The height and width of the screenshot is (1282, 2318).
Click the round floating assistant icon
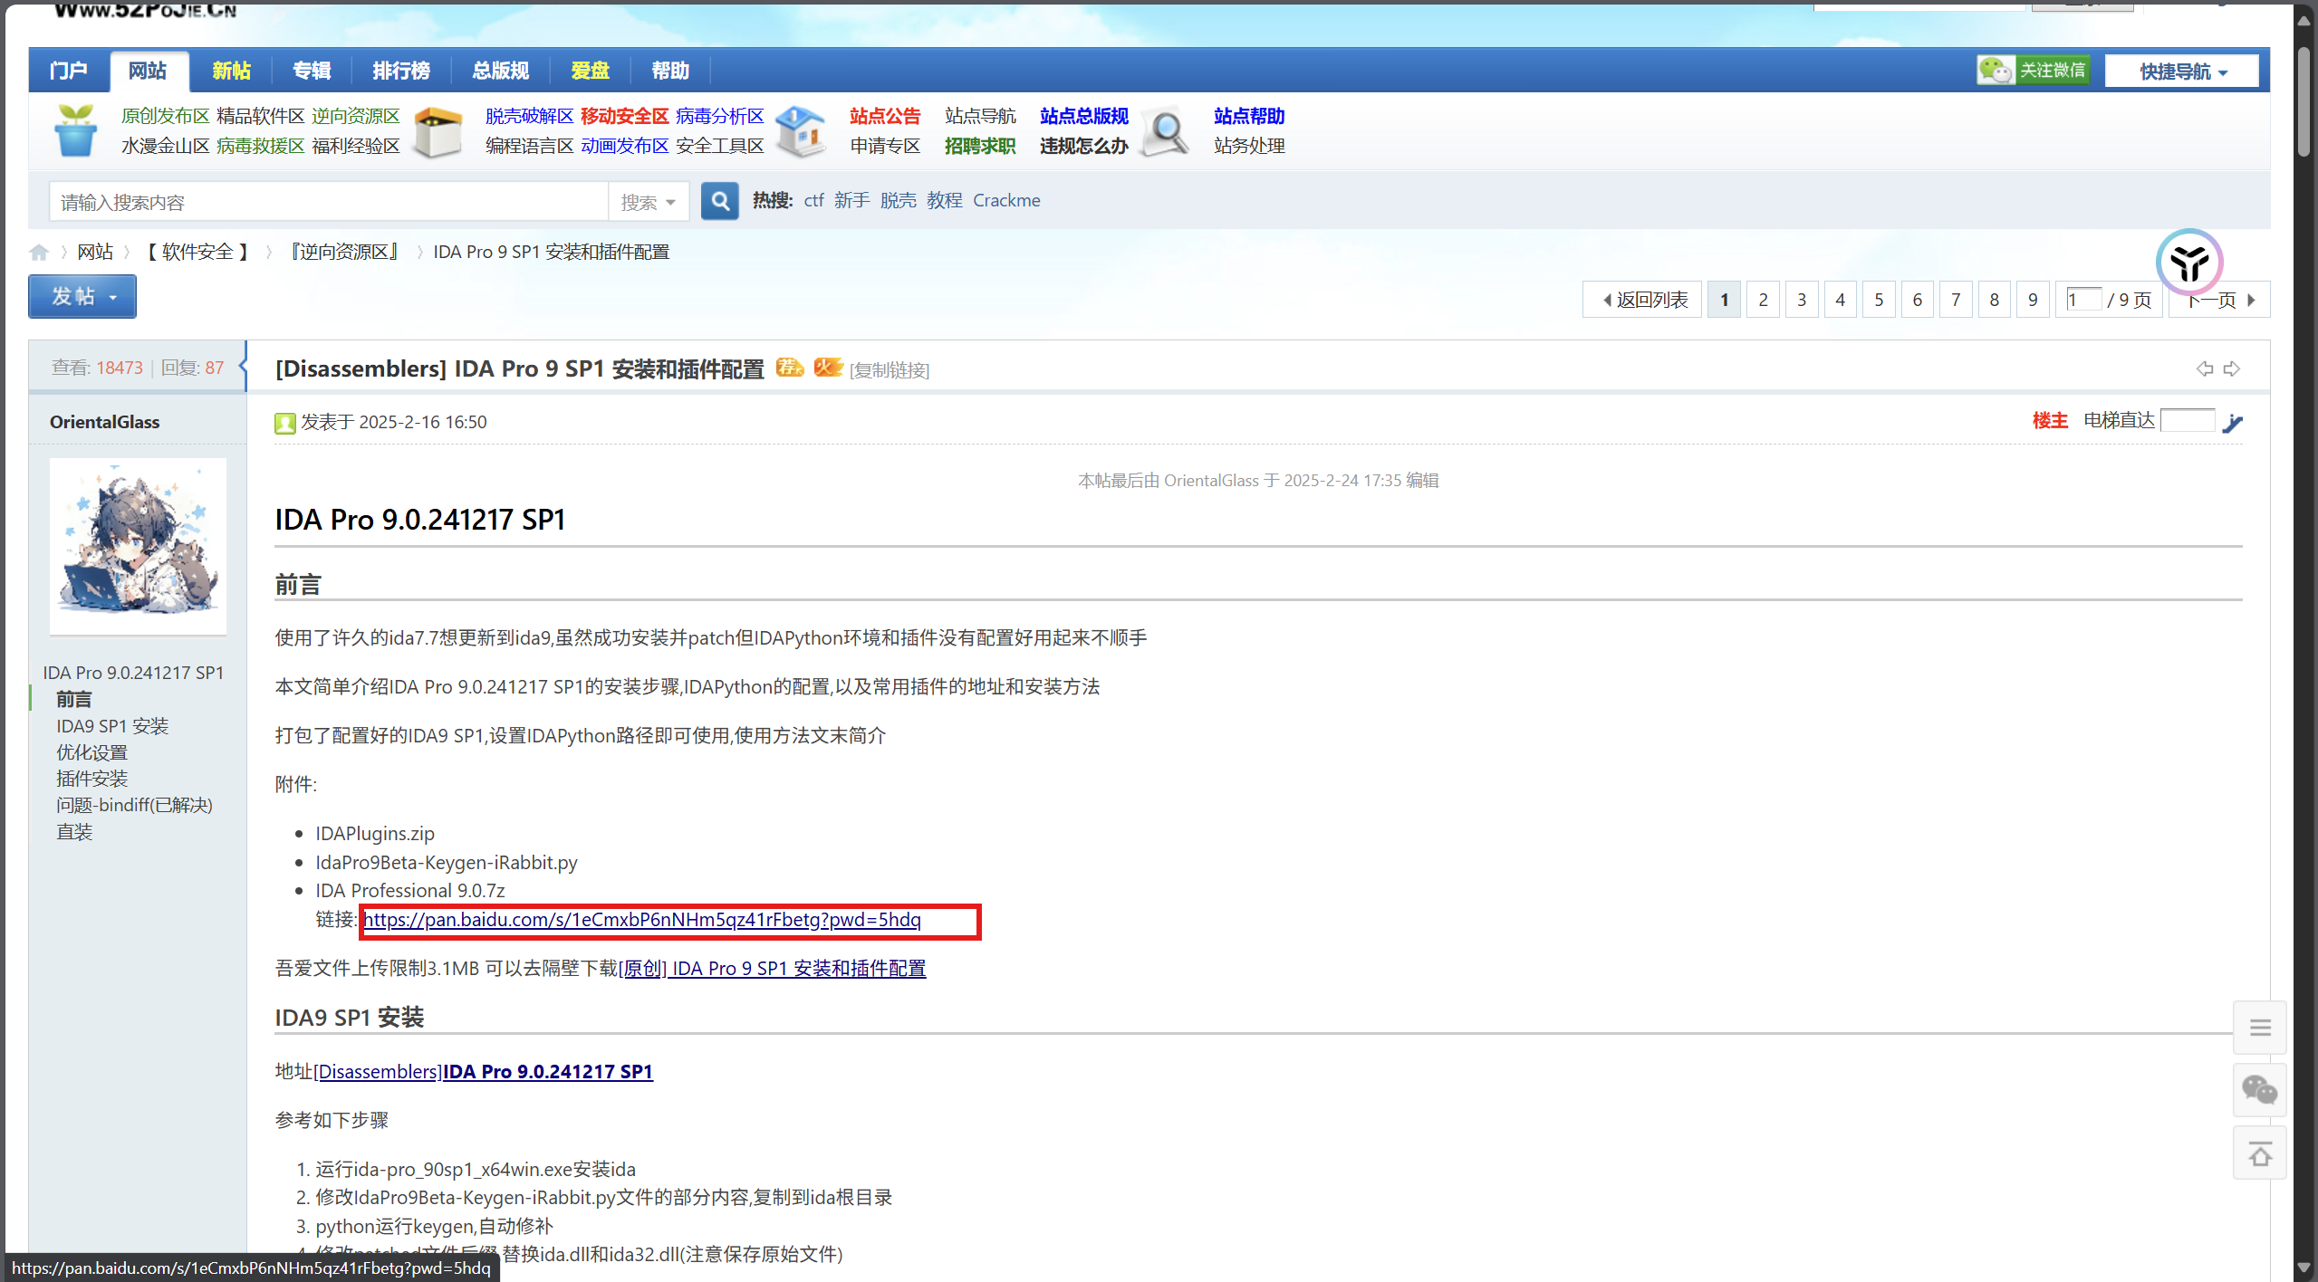[2188, 263]
